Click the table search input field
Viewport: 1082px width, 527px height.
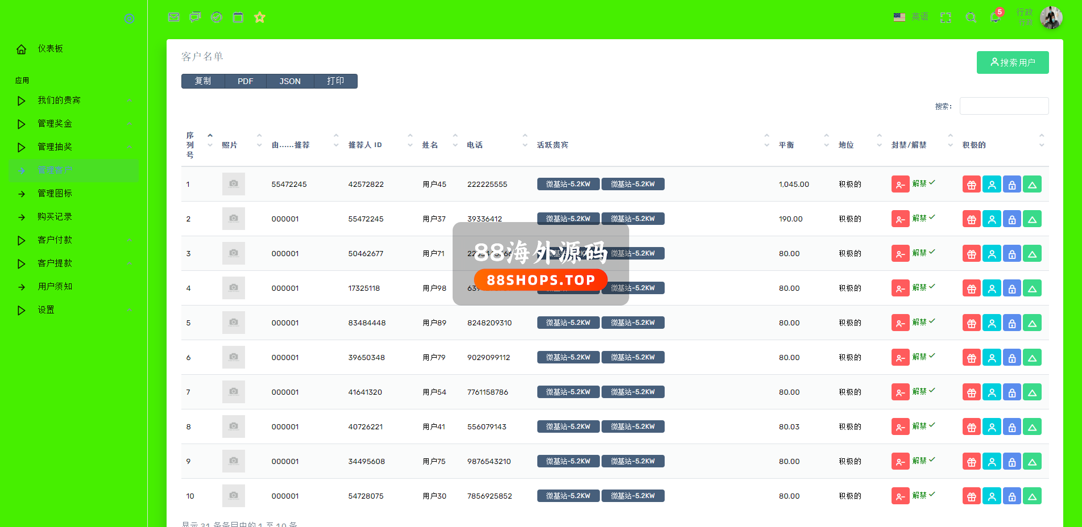1004,106
